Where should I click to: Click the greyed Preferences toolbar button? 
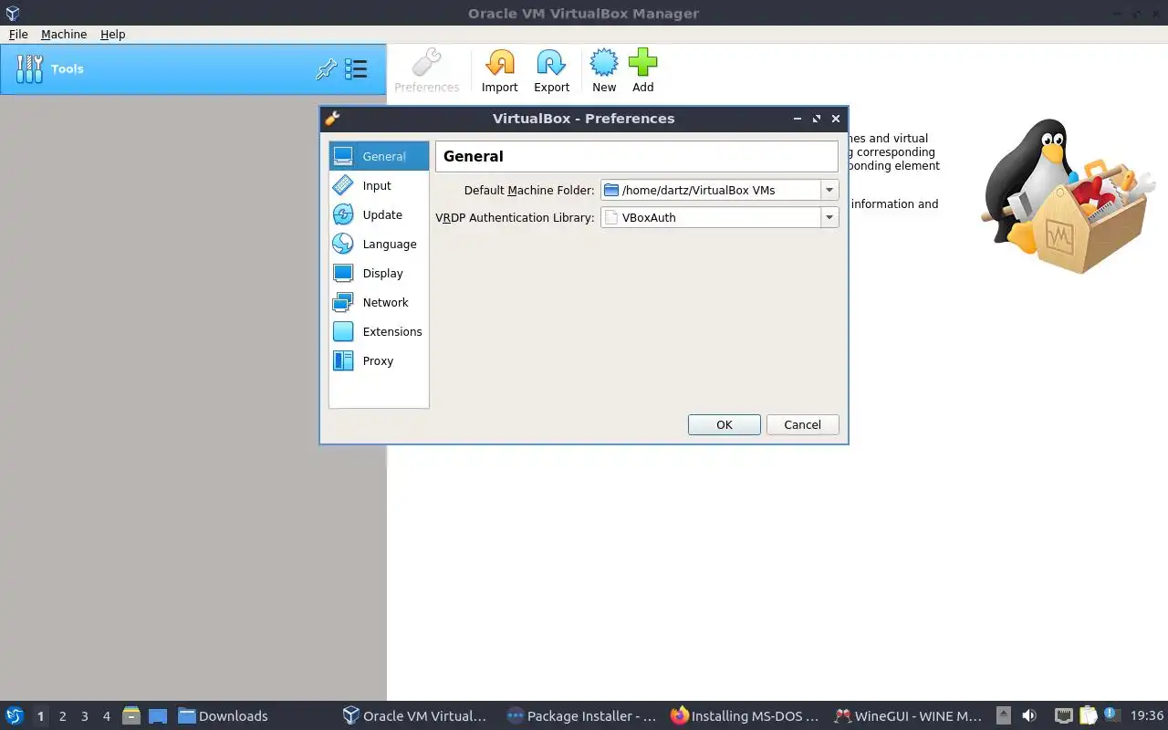tap(426, 71)
